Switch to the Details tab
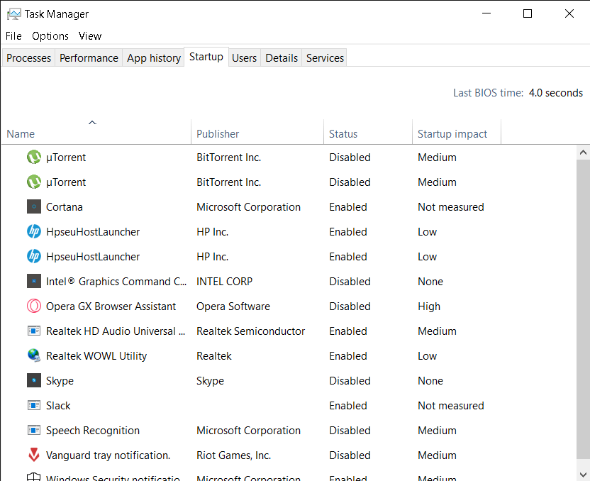Image resolution: width=590 pixels, height=481 pixels. point(282,58)
